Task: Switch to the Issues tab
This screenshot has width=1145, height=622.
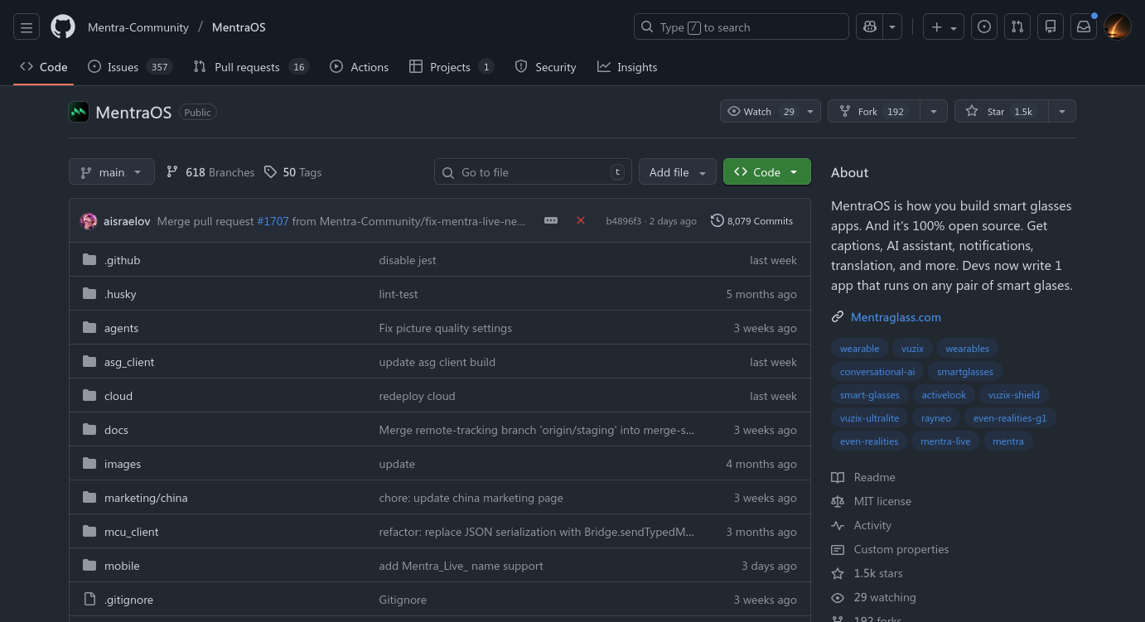Action: pos(123,67)
